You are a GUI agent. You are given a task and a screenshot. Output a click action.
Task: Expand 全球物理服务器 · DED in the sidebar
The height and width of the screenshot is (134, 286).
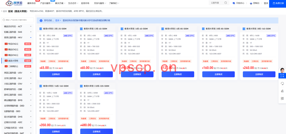17,106
